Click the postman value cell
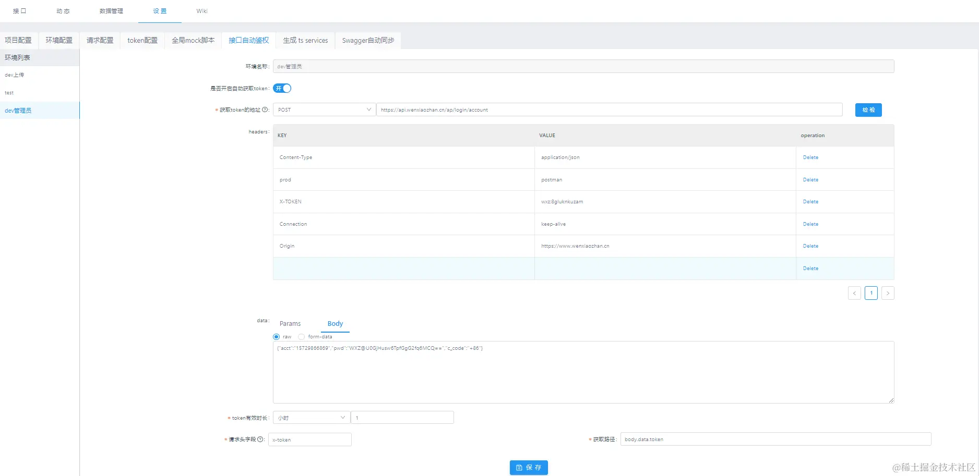This screenshot has height=476, width=979. point(665,180)
